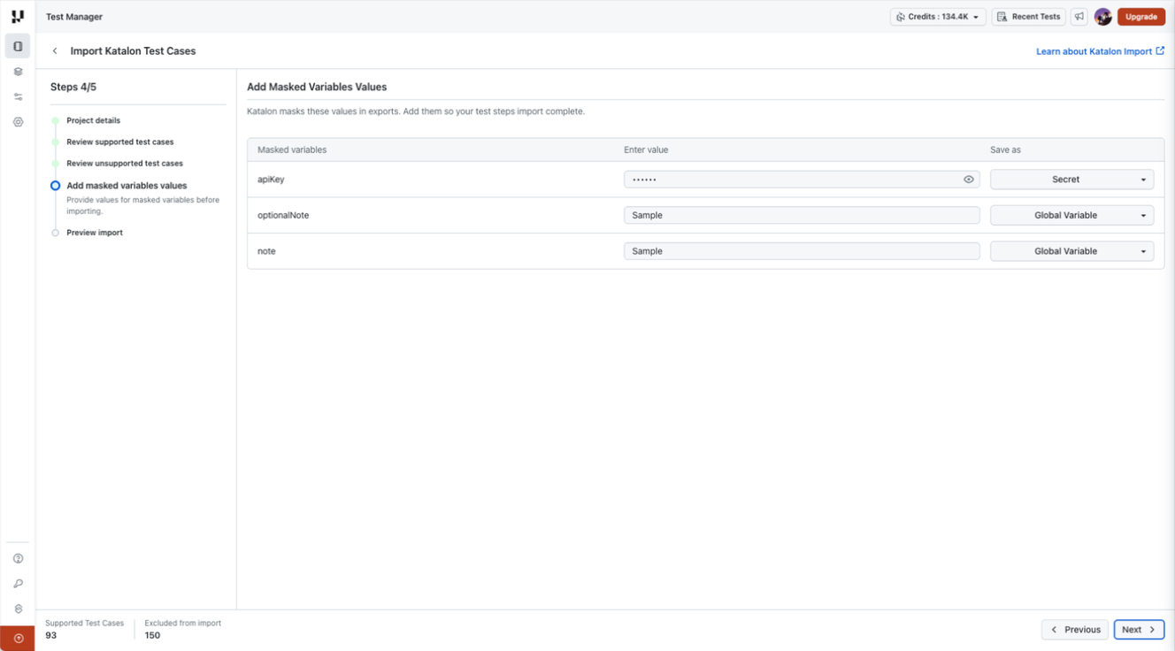The height and width of the screenshot is (651, 1175).
Task: Click the Test Manager title text
Action: [74, 17]
